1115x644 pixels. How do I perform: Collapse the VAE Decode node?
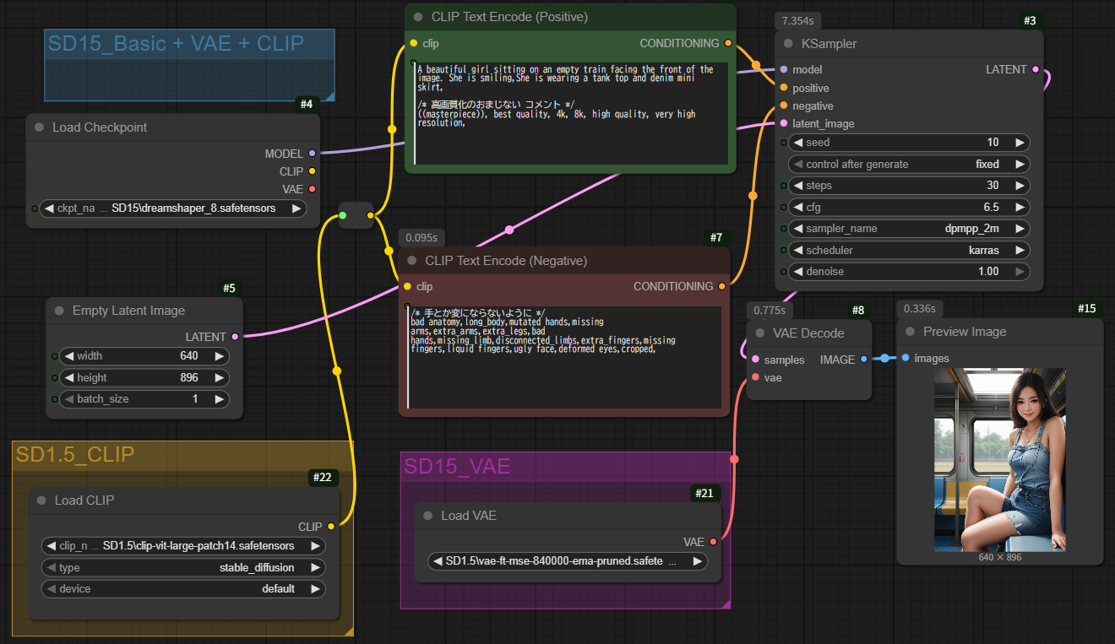point(759,333)
